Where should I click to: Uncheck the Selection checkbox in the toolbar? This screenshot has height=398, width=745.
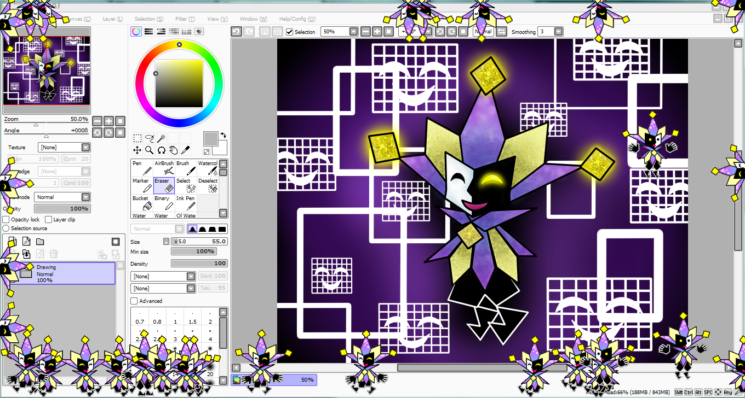click(x=289, y=31)
